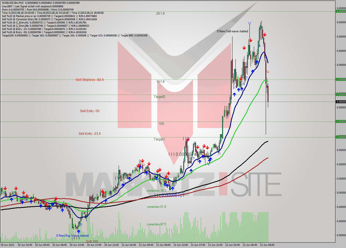Click the '20 Jun 17:45' time axis label
Viewport: 346px width, 248px height.
tap(94, 245)
